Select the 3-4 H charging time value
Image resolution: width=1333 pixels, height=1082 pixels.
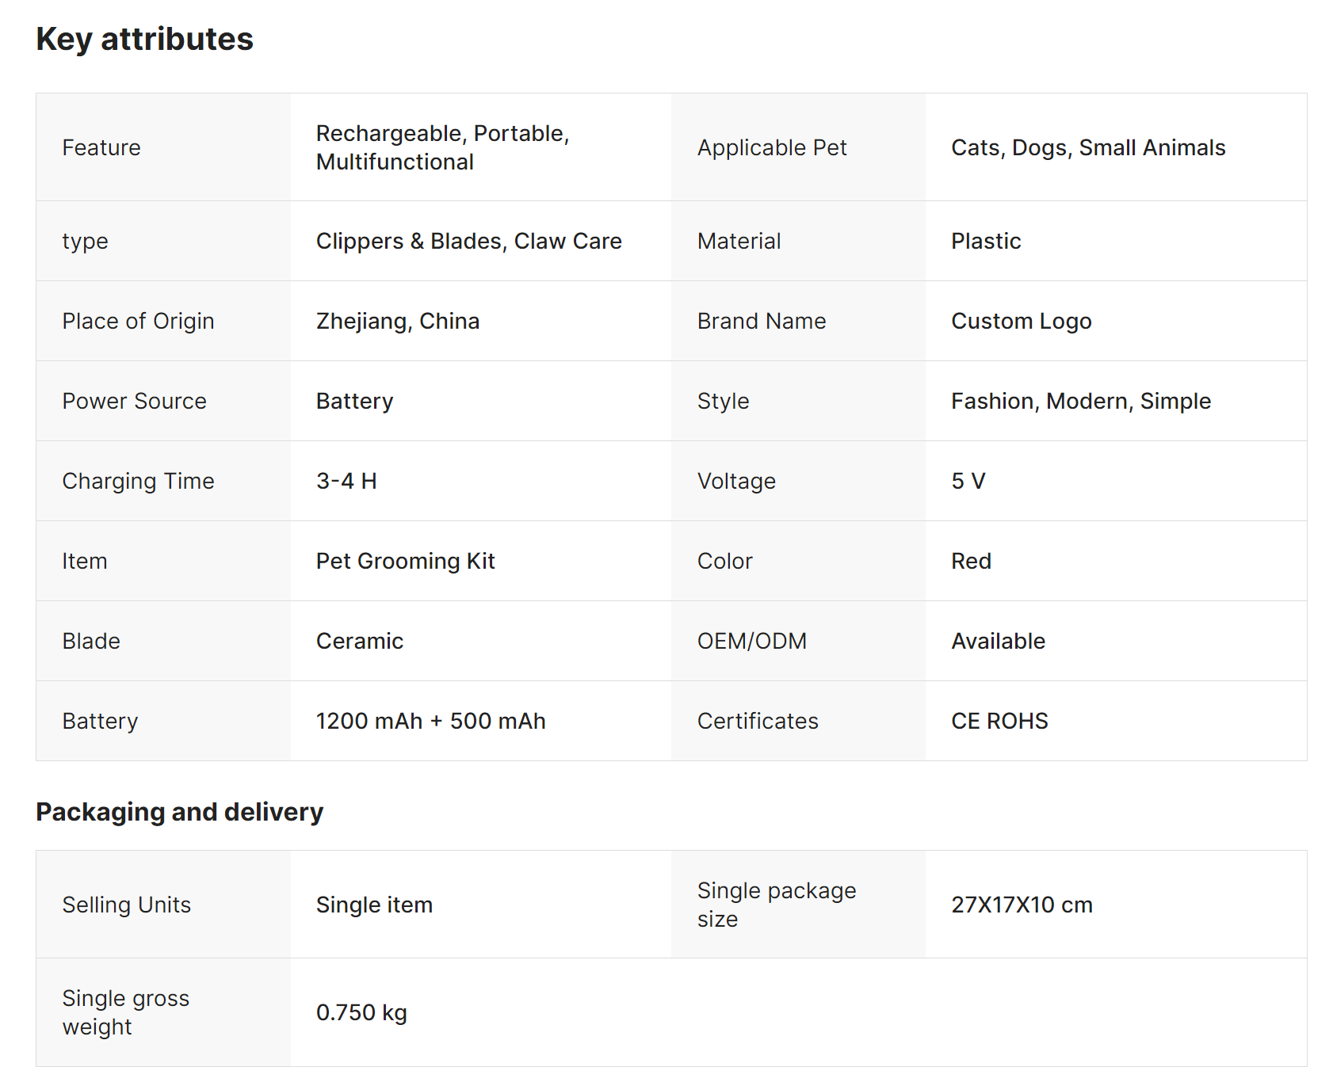[346, 481]
